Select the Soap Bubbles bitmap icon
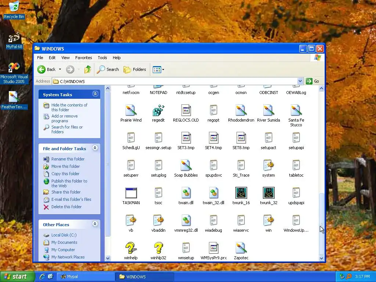376x282 pixels. coord(186,166)
